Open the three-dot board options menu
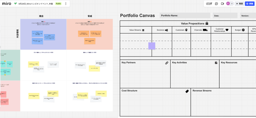 pos(66,4)
